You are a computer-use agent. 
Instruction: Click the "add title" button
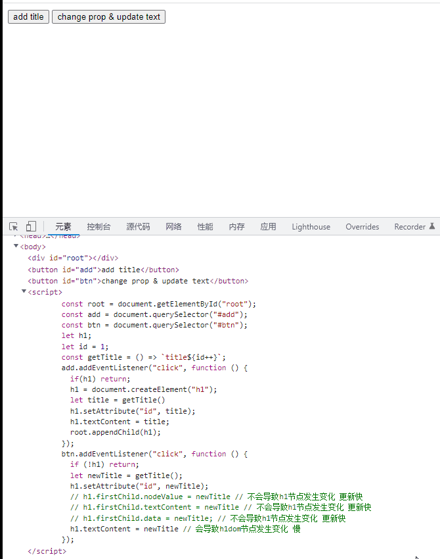28,16
